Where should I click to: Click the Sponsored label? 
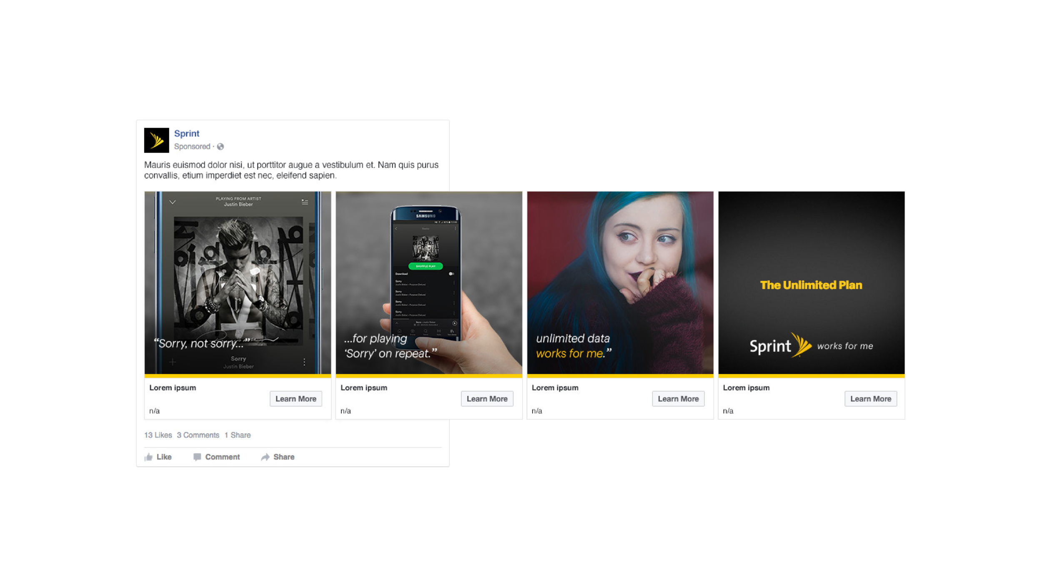pos(192,146)
